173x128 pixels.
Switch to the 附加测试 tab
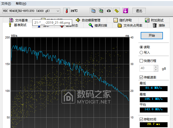click(154, 20)
